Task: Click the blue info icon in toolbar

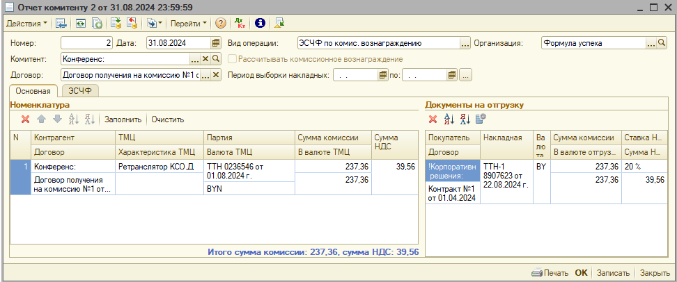Action: tap(260, 23)
